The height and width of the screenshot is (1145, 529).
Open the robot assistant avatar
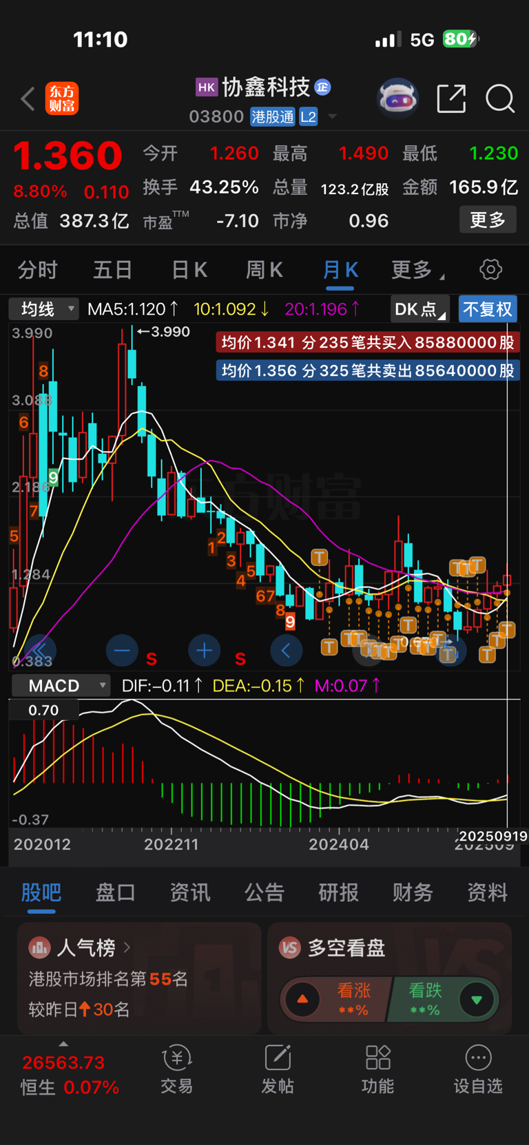click(397, 98)
